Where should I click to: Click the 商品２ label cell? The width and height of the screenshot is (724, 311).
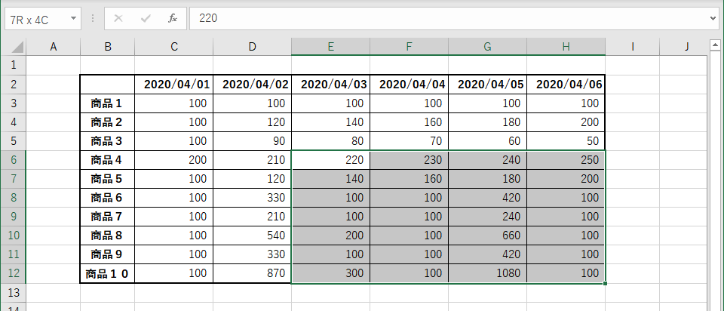click(x=108, y=122)
